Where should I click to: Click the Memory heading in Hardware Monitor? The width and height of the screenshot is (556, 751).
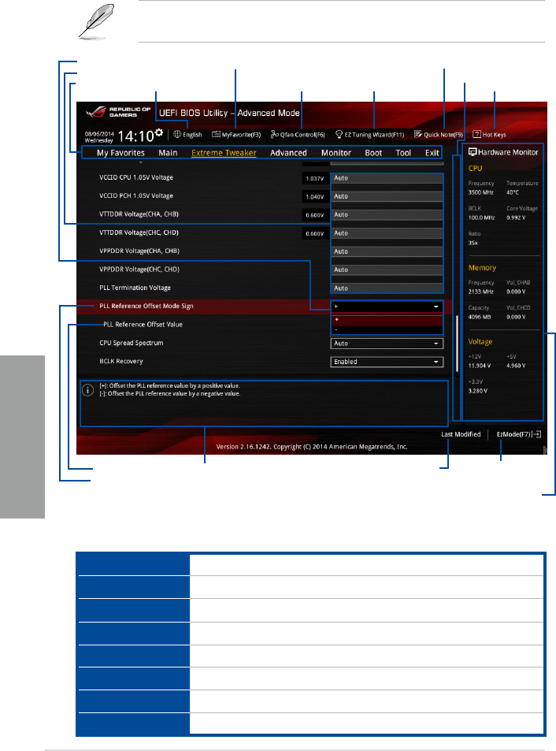(x=482, y=268)
